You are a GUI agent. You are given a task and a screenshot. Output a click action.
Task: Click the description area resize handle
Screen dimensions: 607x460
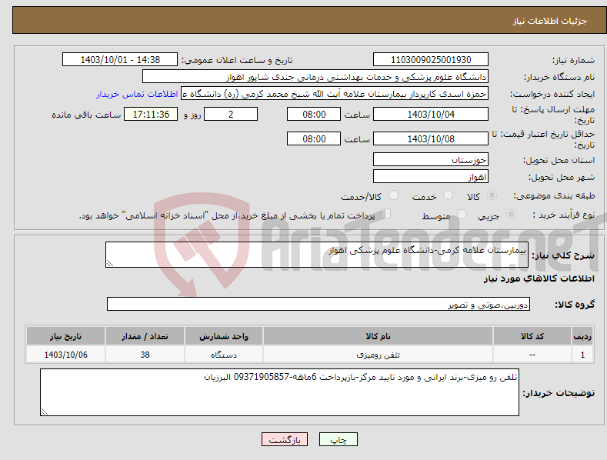click(110, 263)
